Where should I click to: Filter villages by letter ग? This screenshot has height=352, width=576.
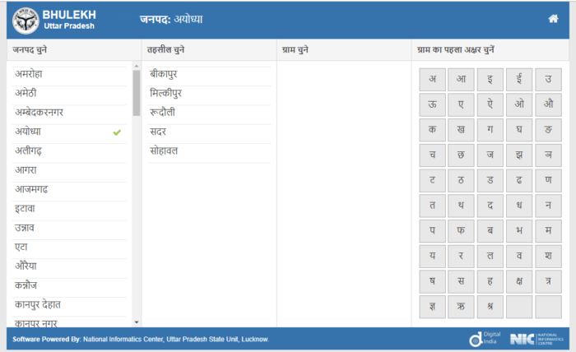click(490, 130)
